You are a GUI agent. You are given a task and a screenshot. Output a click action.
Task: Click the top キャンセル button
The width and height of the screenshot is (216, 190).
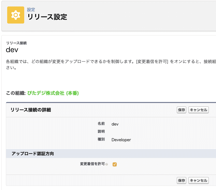199,110
